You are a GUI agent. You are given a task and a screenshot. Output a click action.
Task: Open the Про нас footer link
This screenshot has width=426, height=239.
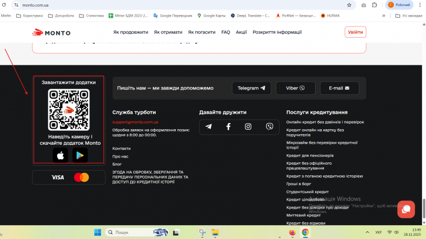[x=120, y=156]
